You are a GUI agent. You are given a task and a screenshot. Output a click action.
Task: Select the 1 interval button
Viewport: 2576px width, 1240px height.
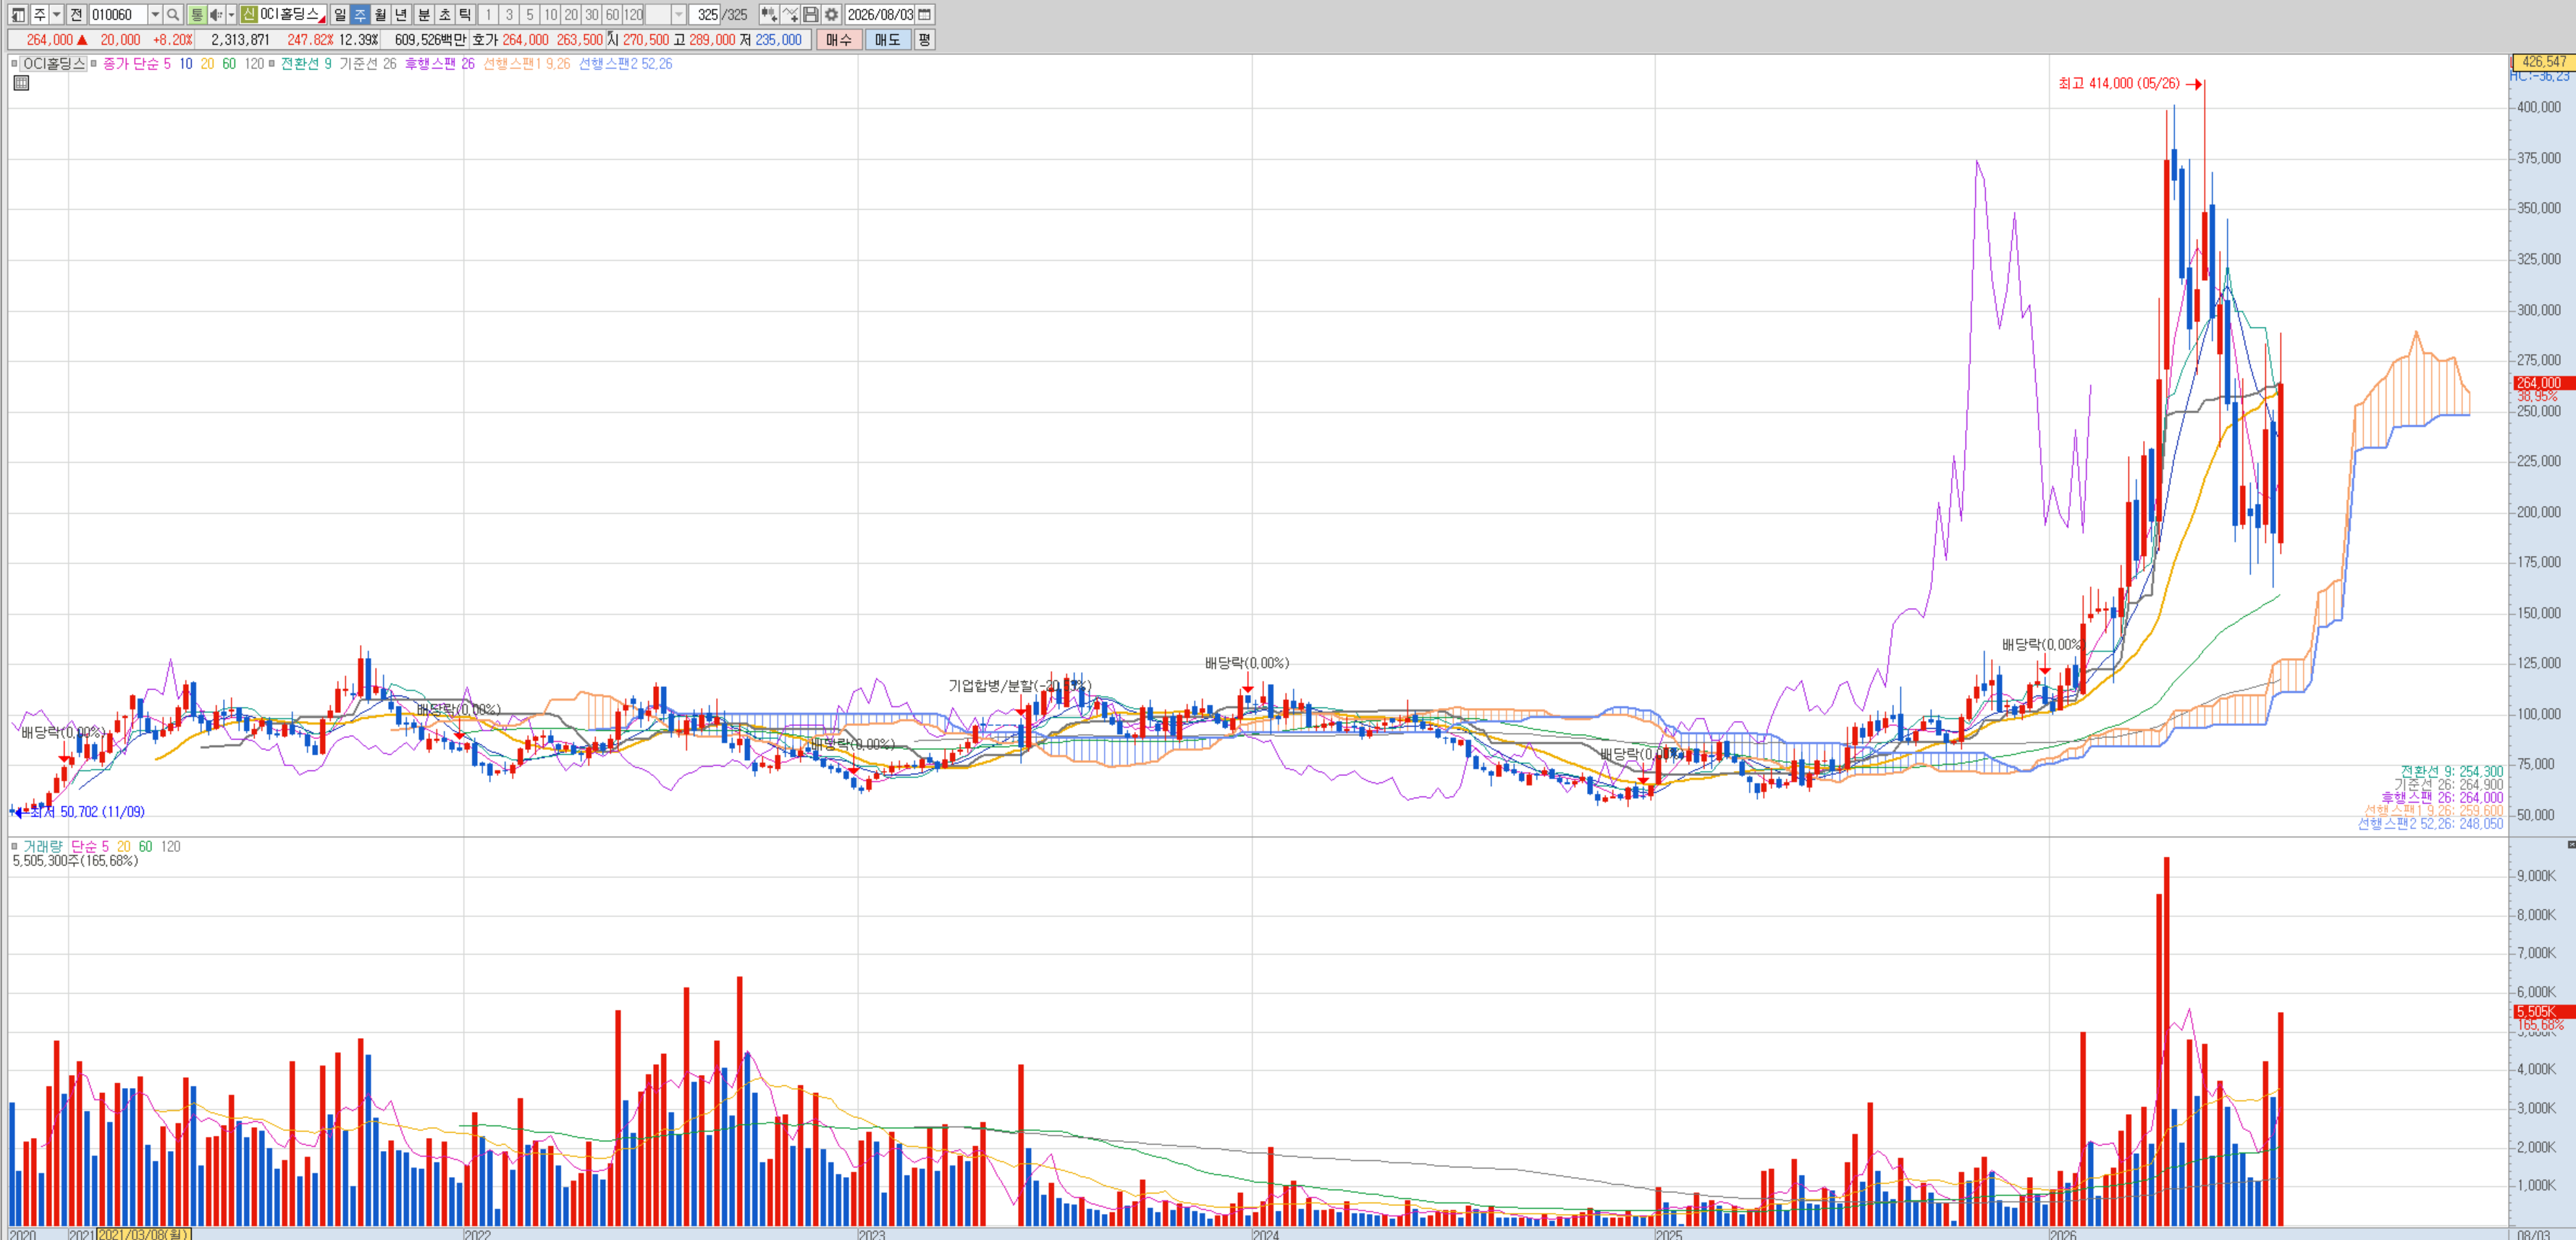pos(488,14)
